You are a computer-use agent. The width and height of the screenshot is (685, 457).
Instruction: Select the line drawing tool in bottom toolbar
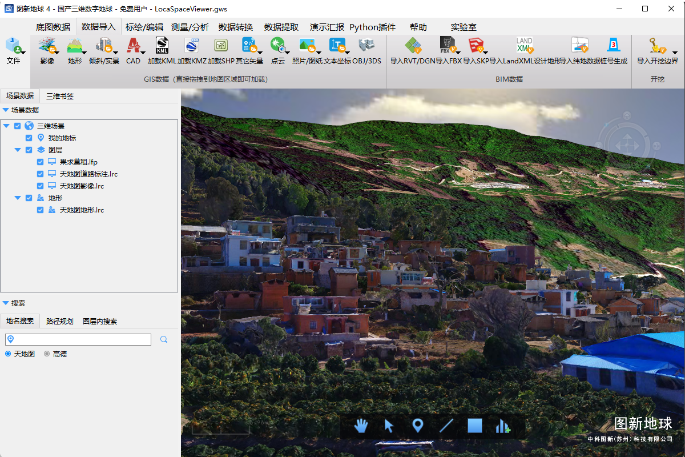click(446, 426)
